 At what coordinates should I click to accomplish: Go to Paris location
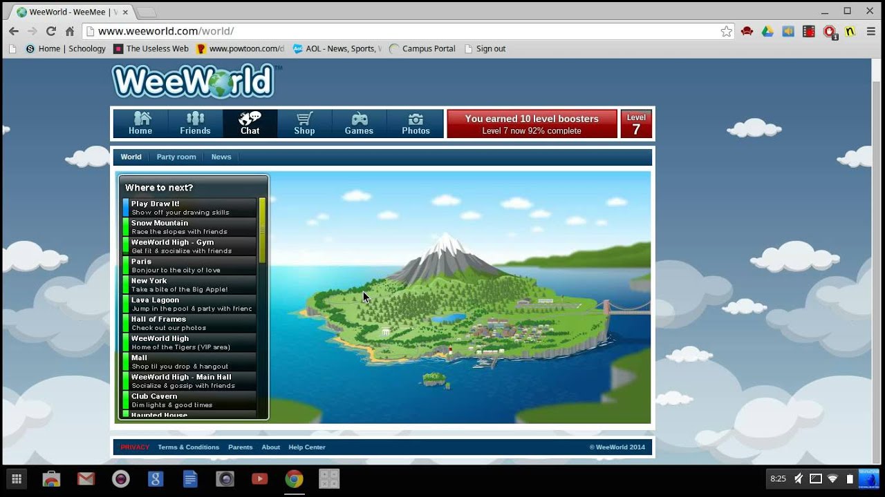tap(189, 266)
